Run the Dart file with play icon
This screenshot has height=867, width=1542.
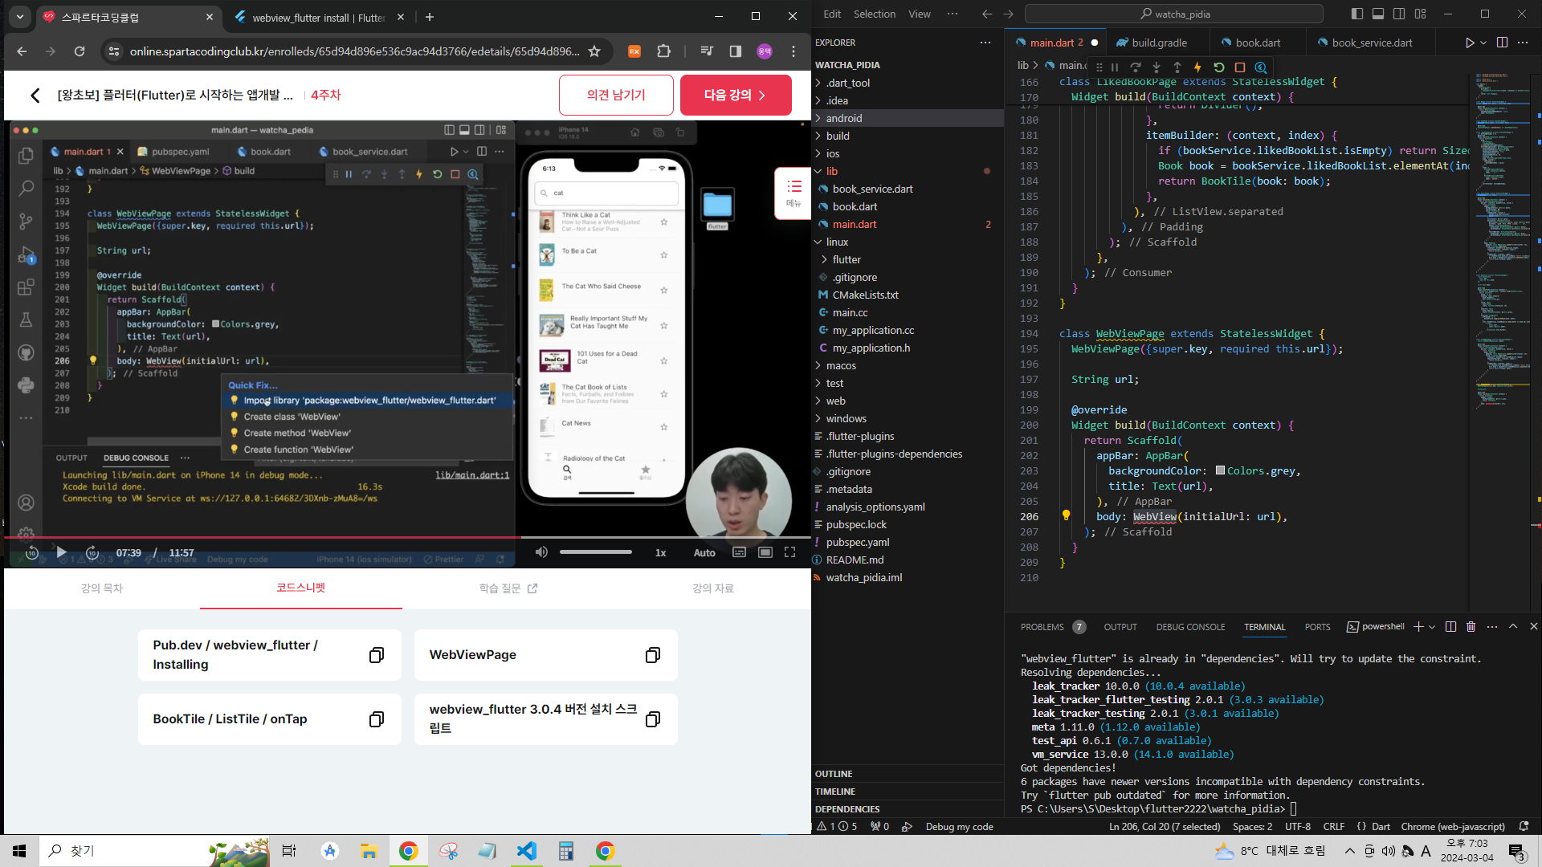1469,43
